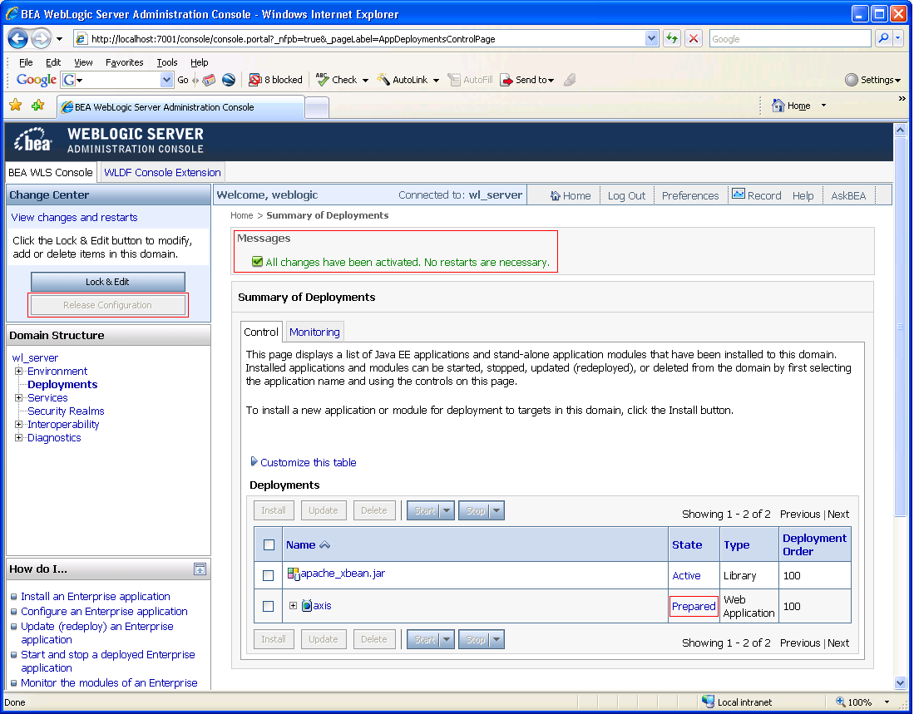Open the Preferences link
Viewport: 914px width, 714px height.
[690, 195]
